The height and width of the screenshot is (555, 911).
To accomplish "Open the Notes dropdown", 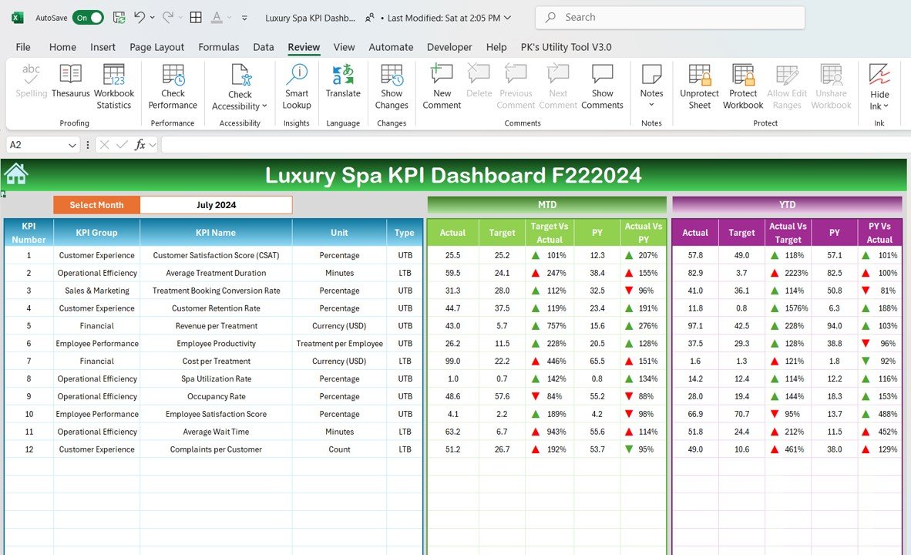I will [x=651, y=105].
